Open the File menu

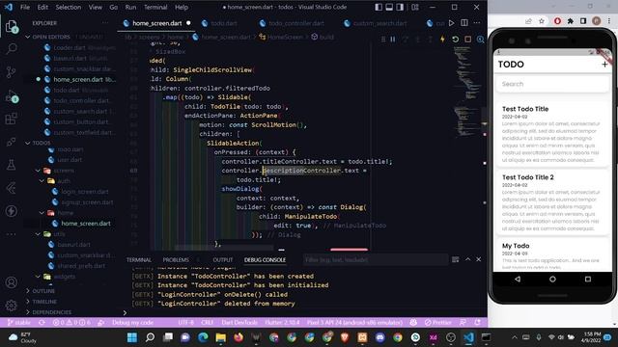point(25,7)
